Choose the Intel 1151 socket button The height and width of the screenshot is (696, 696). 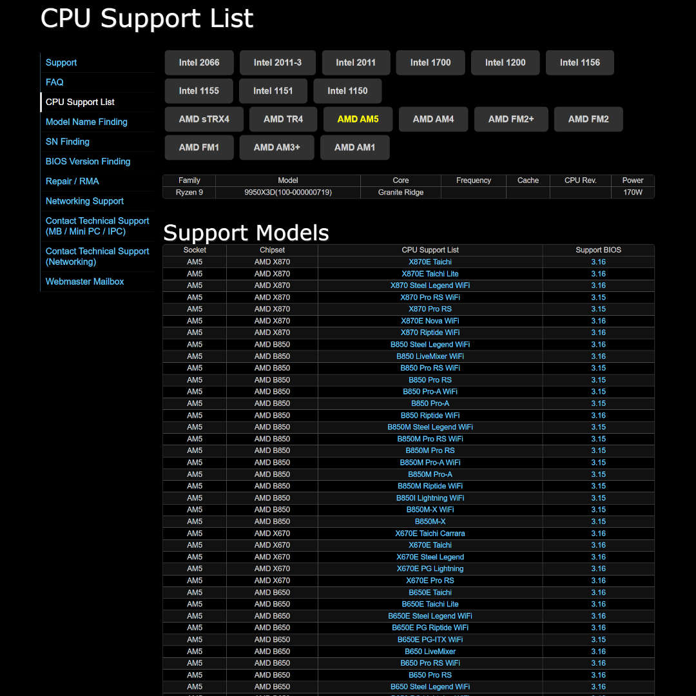[x=273, y=91]
